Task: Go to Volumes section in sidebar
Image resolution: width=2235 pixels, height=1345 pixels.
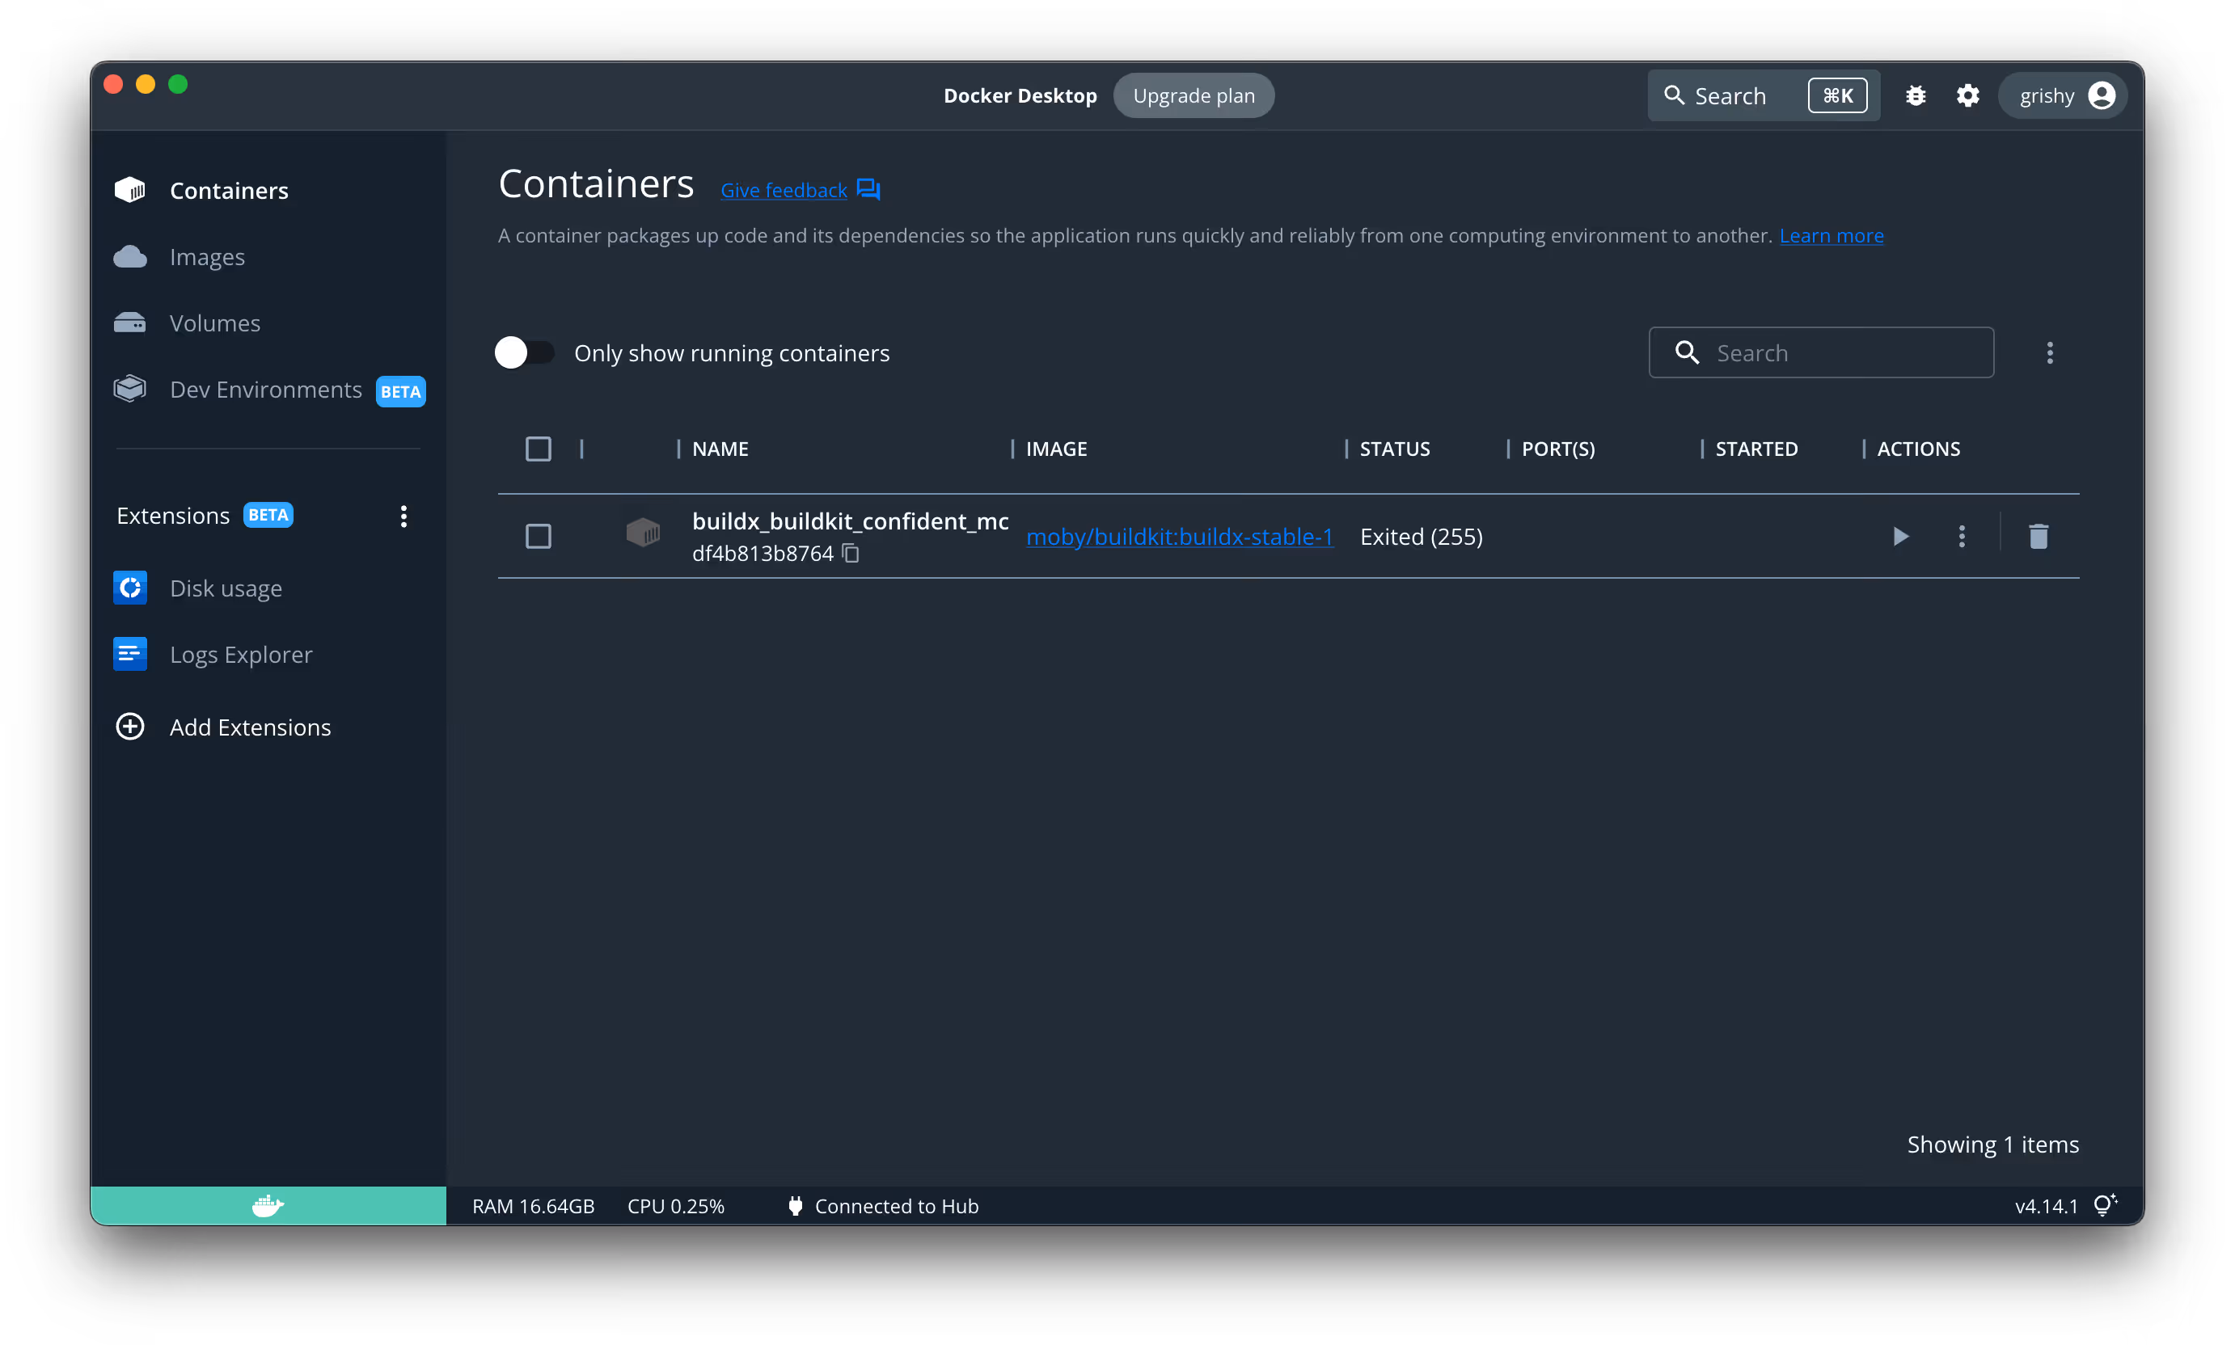Action: [x=214, y=323]
